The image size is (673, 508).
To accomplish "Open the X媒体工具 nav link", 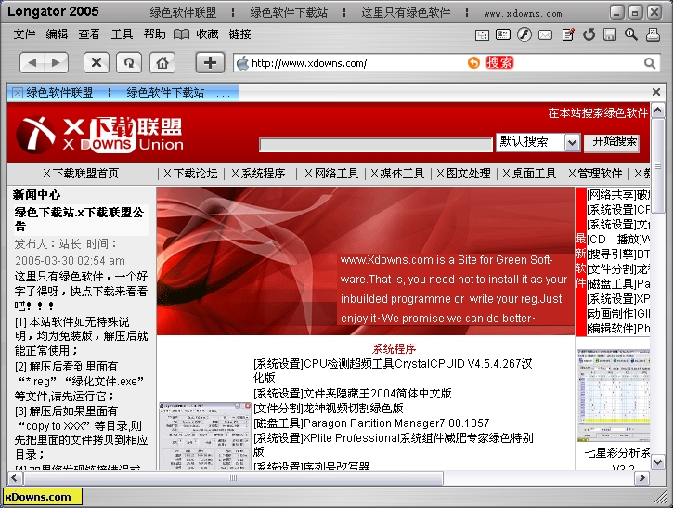I will pyautogui.click(x=397, y=174).
